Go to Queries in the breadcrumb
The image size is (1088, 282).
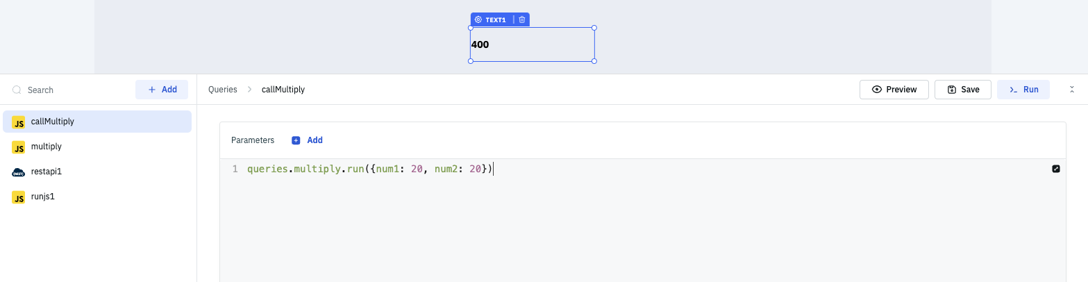tap(222, 90)
